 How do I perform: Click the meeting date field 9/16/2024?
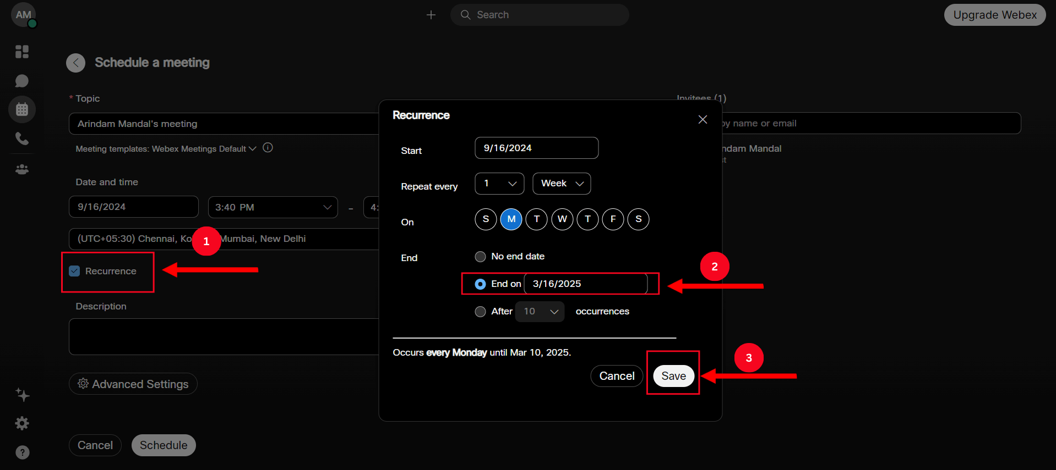(133, 207)
